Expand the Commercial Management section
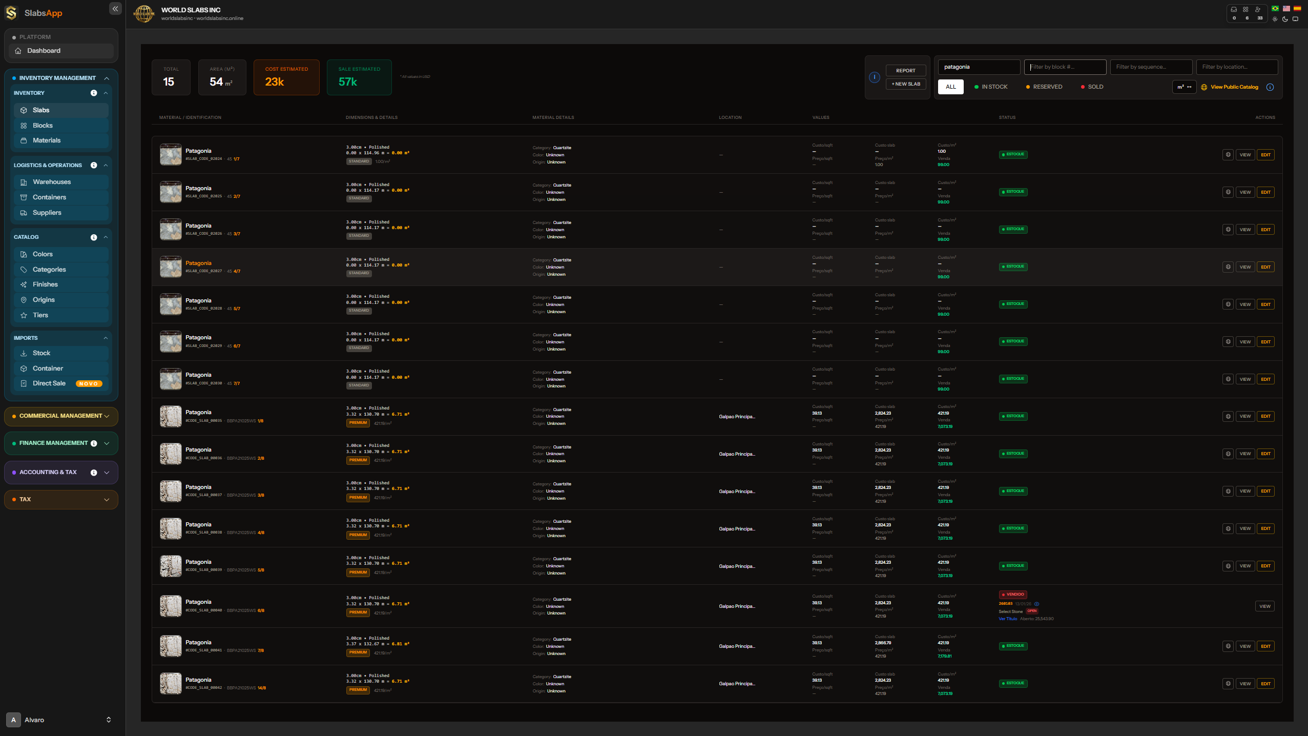 coord(61,416)
